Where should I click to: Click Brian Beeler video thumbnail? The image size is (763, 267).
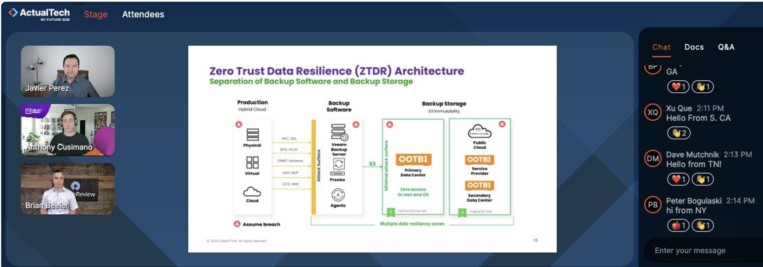[x=68, y=188]
